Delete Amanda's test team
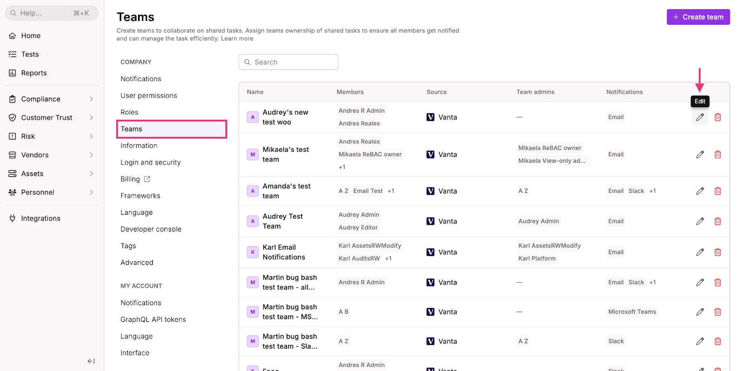This screenshot has width=741, height=371. click(717, 191)
